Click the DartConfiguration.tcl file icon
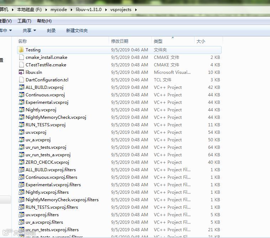The width and height of the screenshot is (270, 238). 21,80
